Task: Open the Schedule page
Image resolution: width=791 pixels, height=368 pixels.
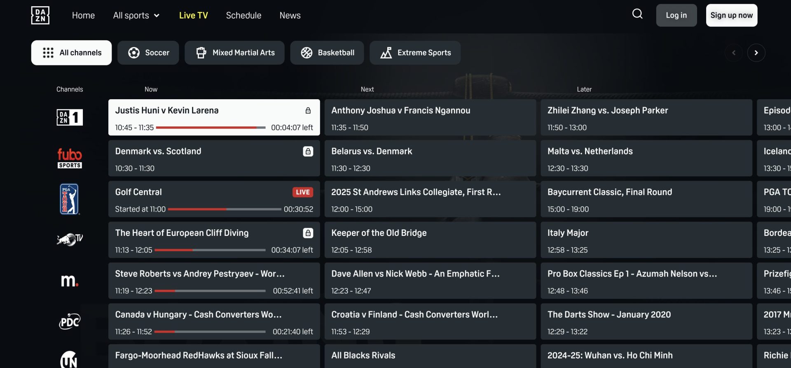Action: point(243,15)
